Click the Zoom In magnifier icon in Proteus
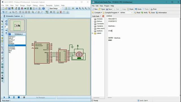The image size is (181, 102). click(x=80, y=8)
